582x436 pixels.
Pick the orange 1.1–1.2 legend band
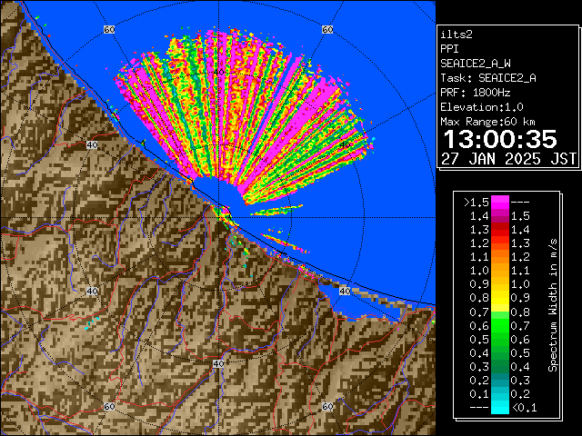tap(499, 257)
